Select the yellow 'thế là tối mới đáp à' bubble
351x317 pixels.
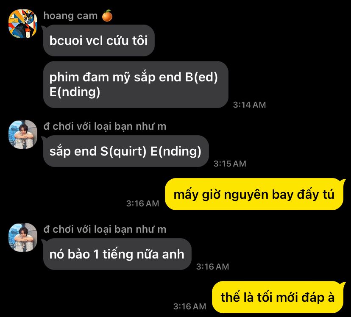coord(277,297)
